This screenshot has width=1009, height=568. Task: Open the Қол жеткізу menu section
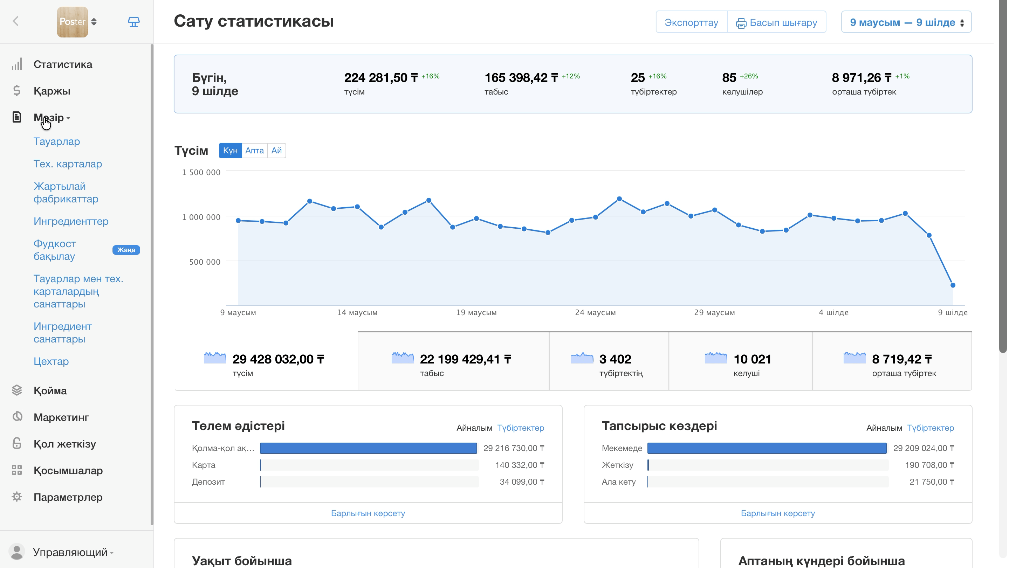coord(64,444)
